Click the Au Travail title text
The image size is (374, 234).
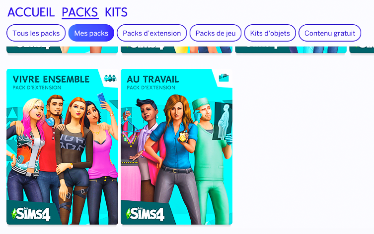coord(153,79)
